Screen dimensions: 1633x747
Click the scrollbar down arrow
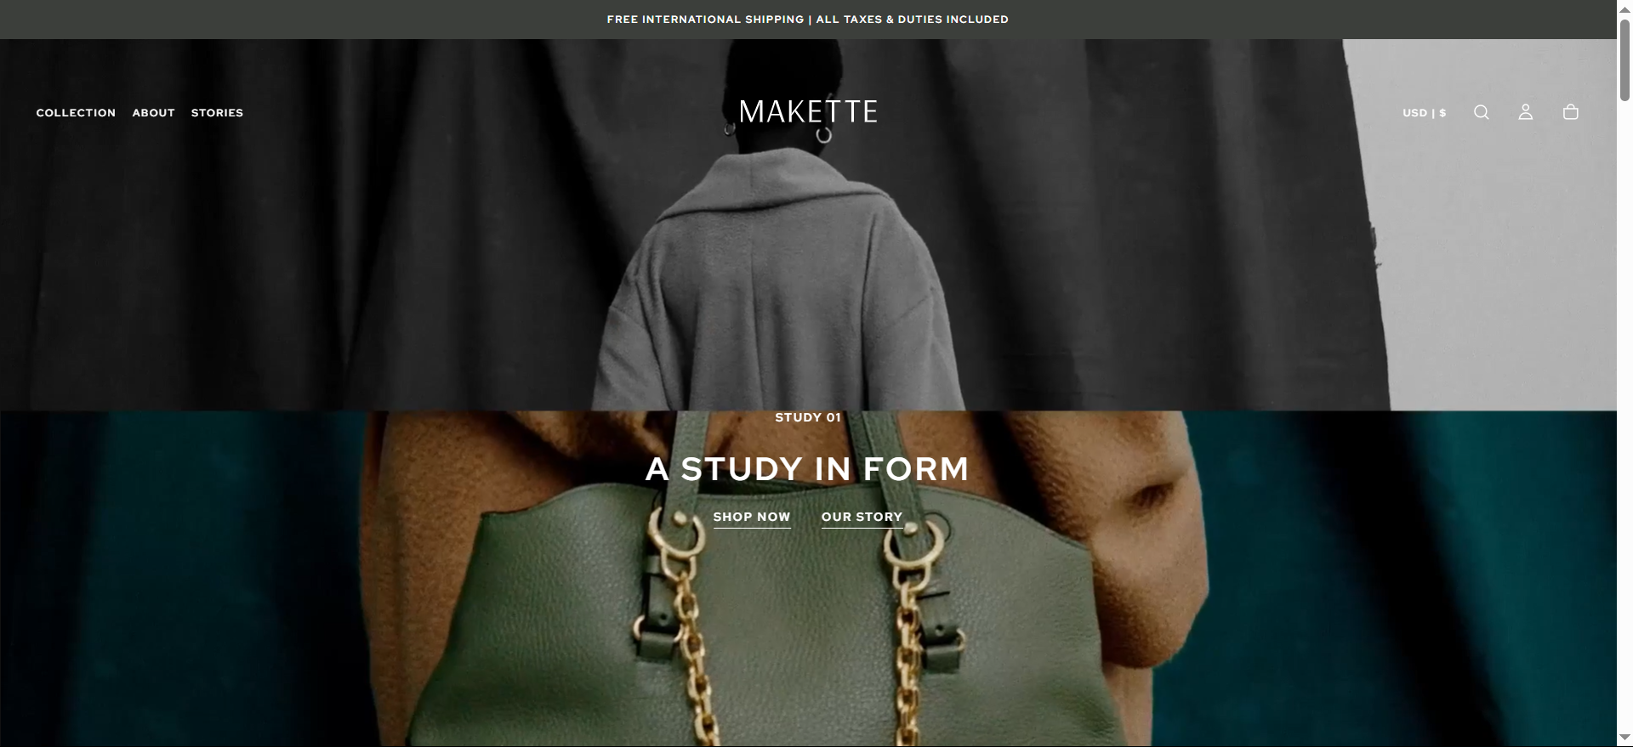1624,739
